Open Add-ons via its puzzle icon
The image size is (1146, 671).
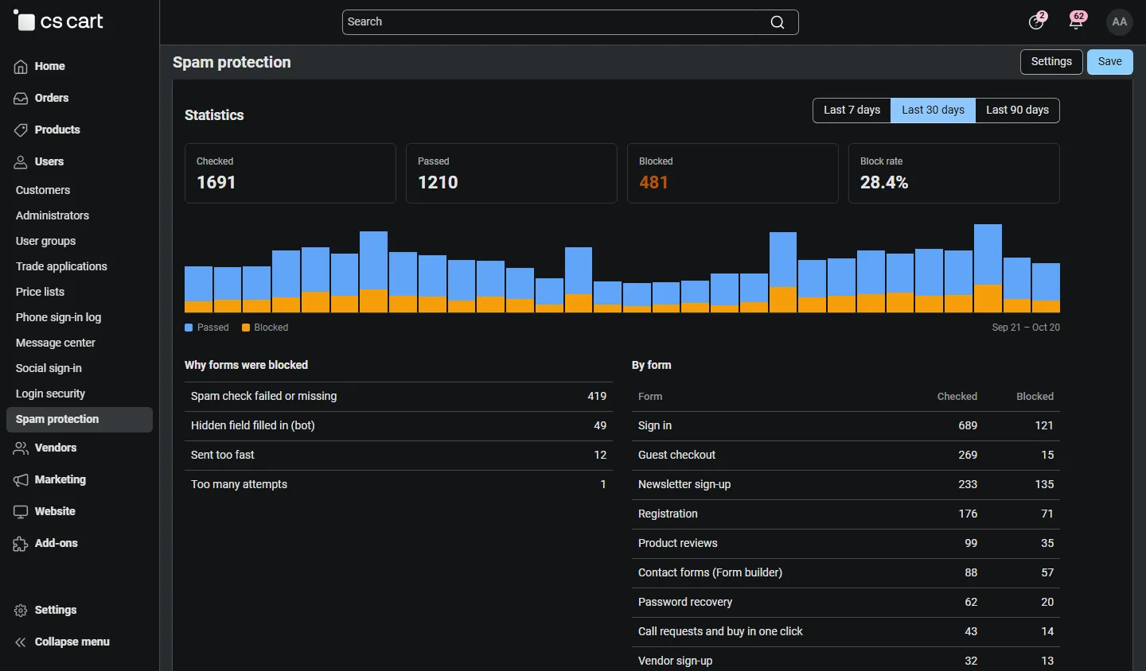[21, 544]
